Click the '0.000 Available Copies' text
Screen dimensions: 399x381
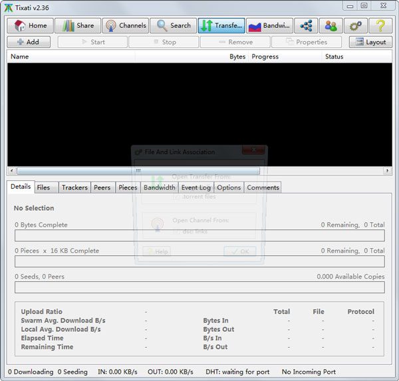coord(350,277)
